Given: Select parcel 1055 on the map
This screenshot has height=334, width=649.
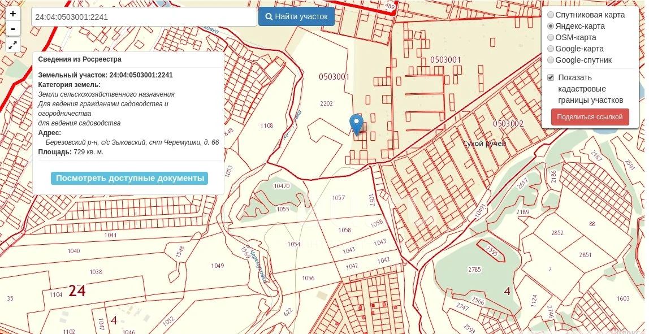Looking at the screenshot, I should point(283,210).
